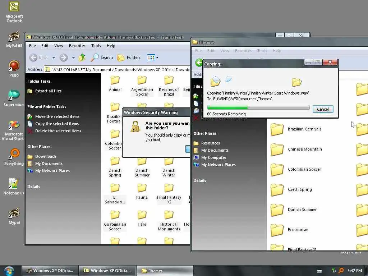Screen dimensions: 368x276
Task: Click Delete the selected items
Action: click(x=54, y=131)
